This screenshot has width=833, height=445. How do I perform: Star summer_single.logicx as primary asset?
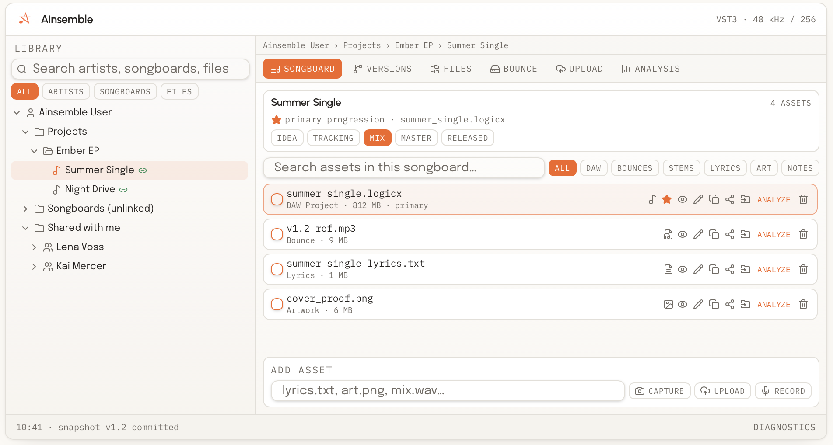(667, 200)
